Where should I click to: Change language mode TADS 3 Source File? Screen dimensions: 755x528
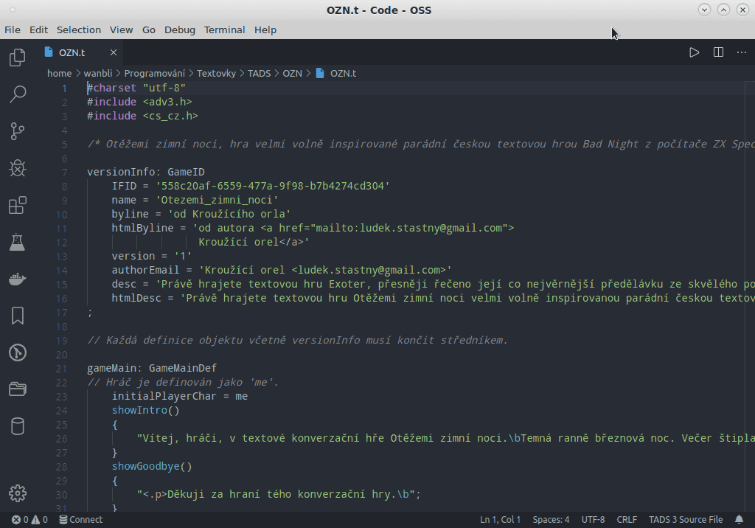[686, 520]
